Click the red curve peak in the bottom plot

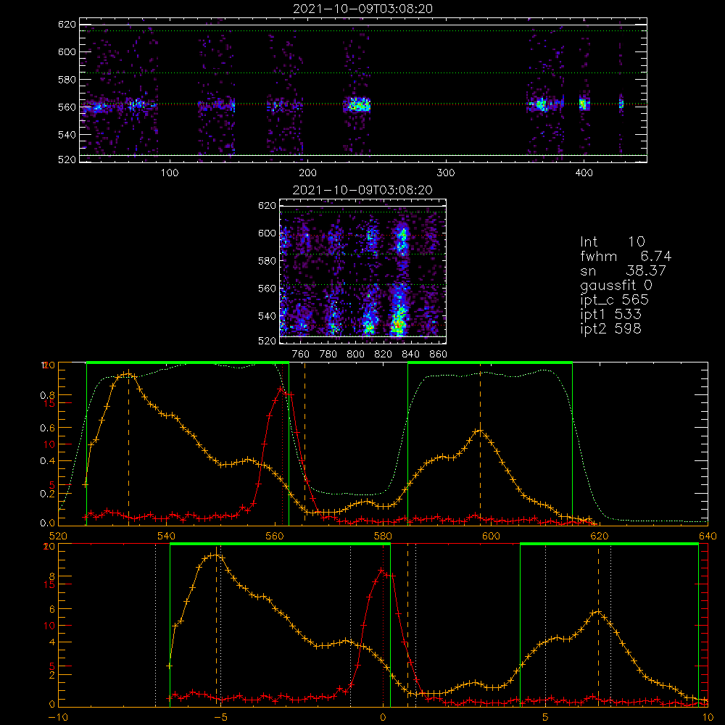pyautogui.click(x=382, y=571)
